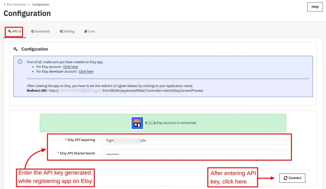
Task: Focus the Etsy API keystring field
Action: point(194,141)
